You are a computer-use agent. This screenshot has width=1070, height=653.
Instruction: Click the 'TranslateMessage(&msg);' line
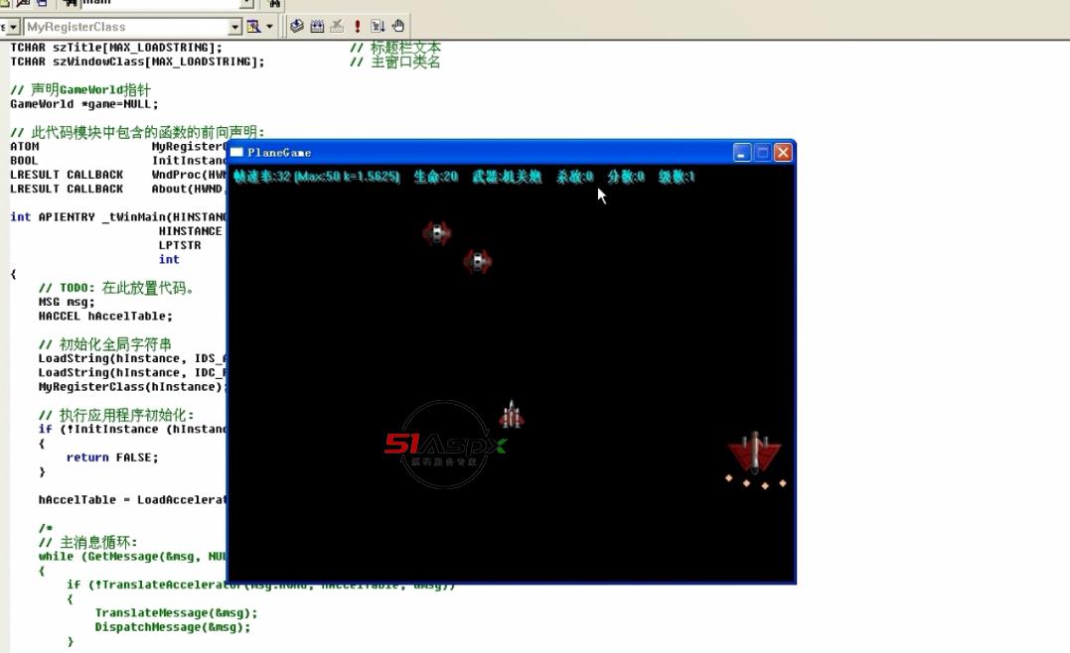[176, 612]
